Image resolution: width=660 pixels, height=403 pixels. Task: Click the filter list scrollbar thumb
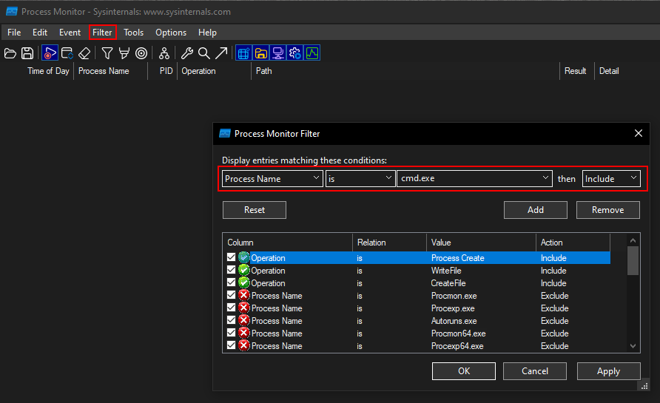coord(633,261)
